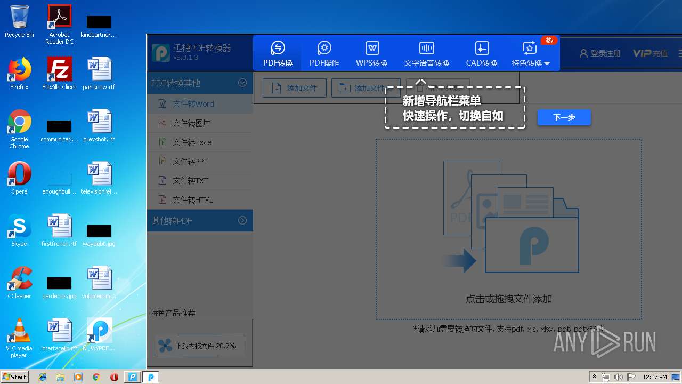This screenshot has width=682, height=384.
Task: Open the PDF转换 tab
Action: pyautogui.click(x=278, y=53)
